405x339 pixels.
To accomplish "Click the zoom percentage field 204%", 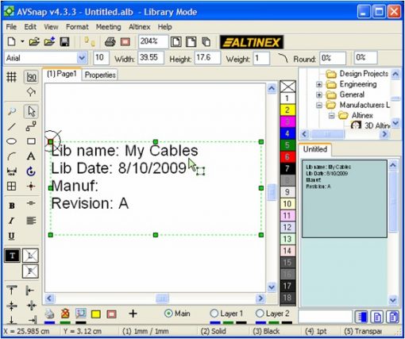I will click(153, 42).
